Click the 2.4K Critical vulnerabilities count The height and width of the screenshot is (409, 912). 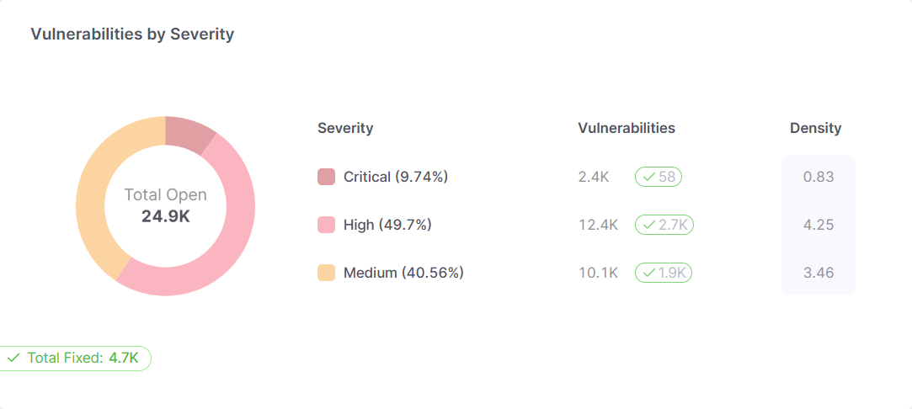coord(594,177)
